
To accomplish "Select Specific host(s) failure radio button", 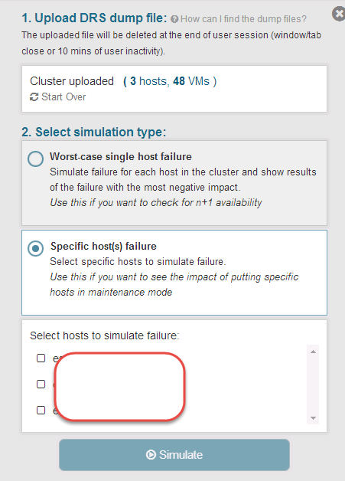I will [35, 248].
